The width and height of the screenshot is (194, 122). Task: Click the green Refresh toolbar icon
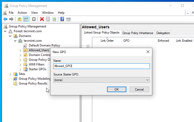54,19
